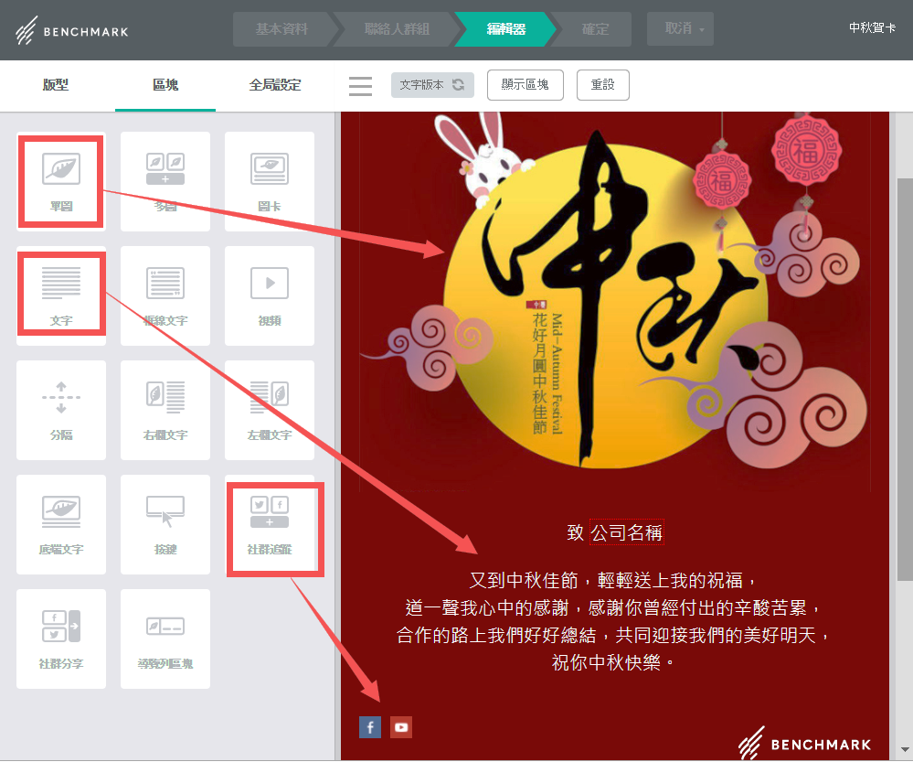The width and height of the screenshot is (913, 762).
Task: Click the 公司名稱 text in the email
Action: coord(626,532)
